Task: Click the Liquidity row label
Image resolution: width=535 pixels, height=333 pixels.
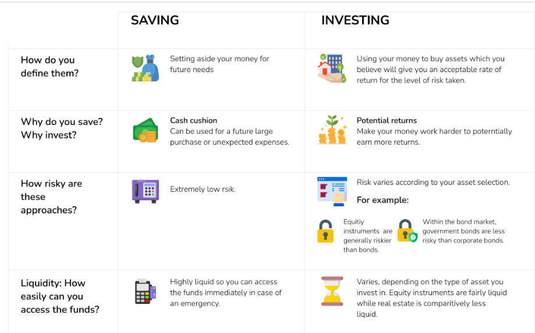Action: [x=60, y=296]
